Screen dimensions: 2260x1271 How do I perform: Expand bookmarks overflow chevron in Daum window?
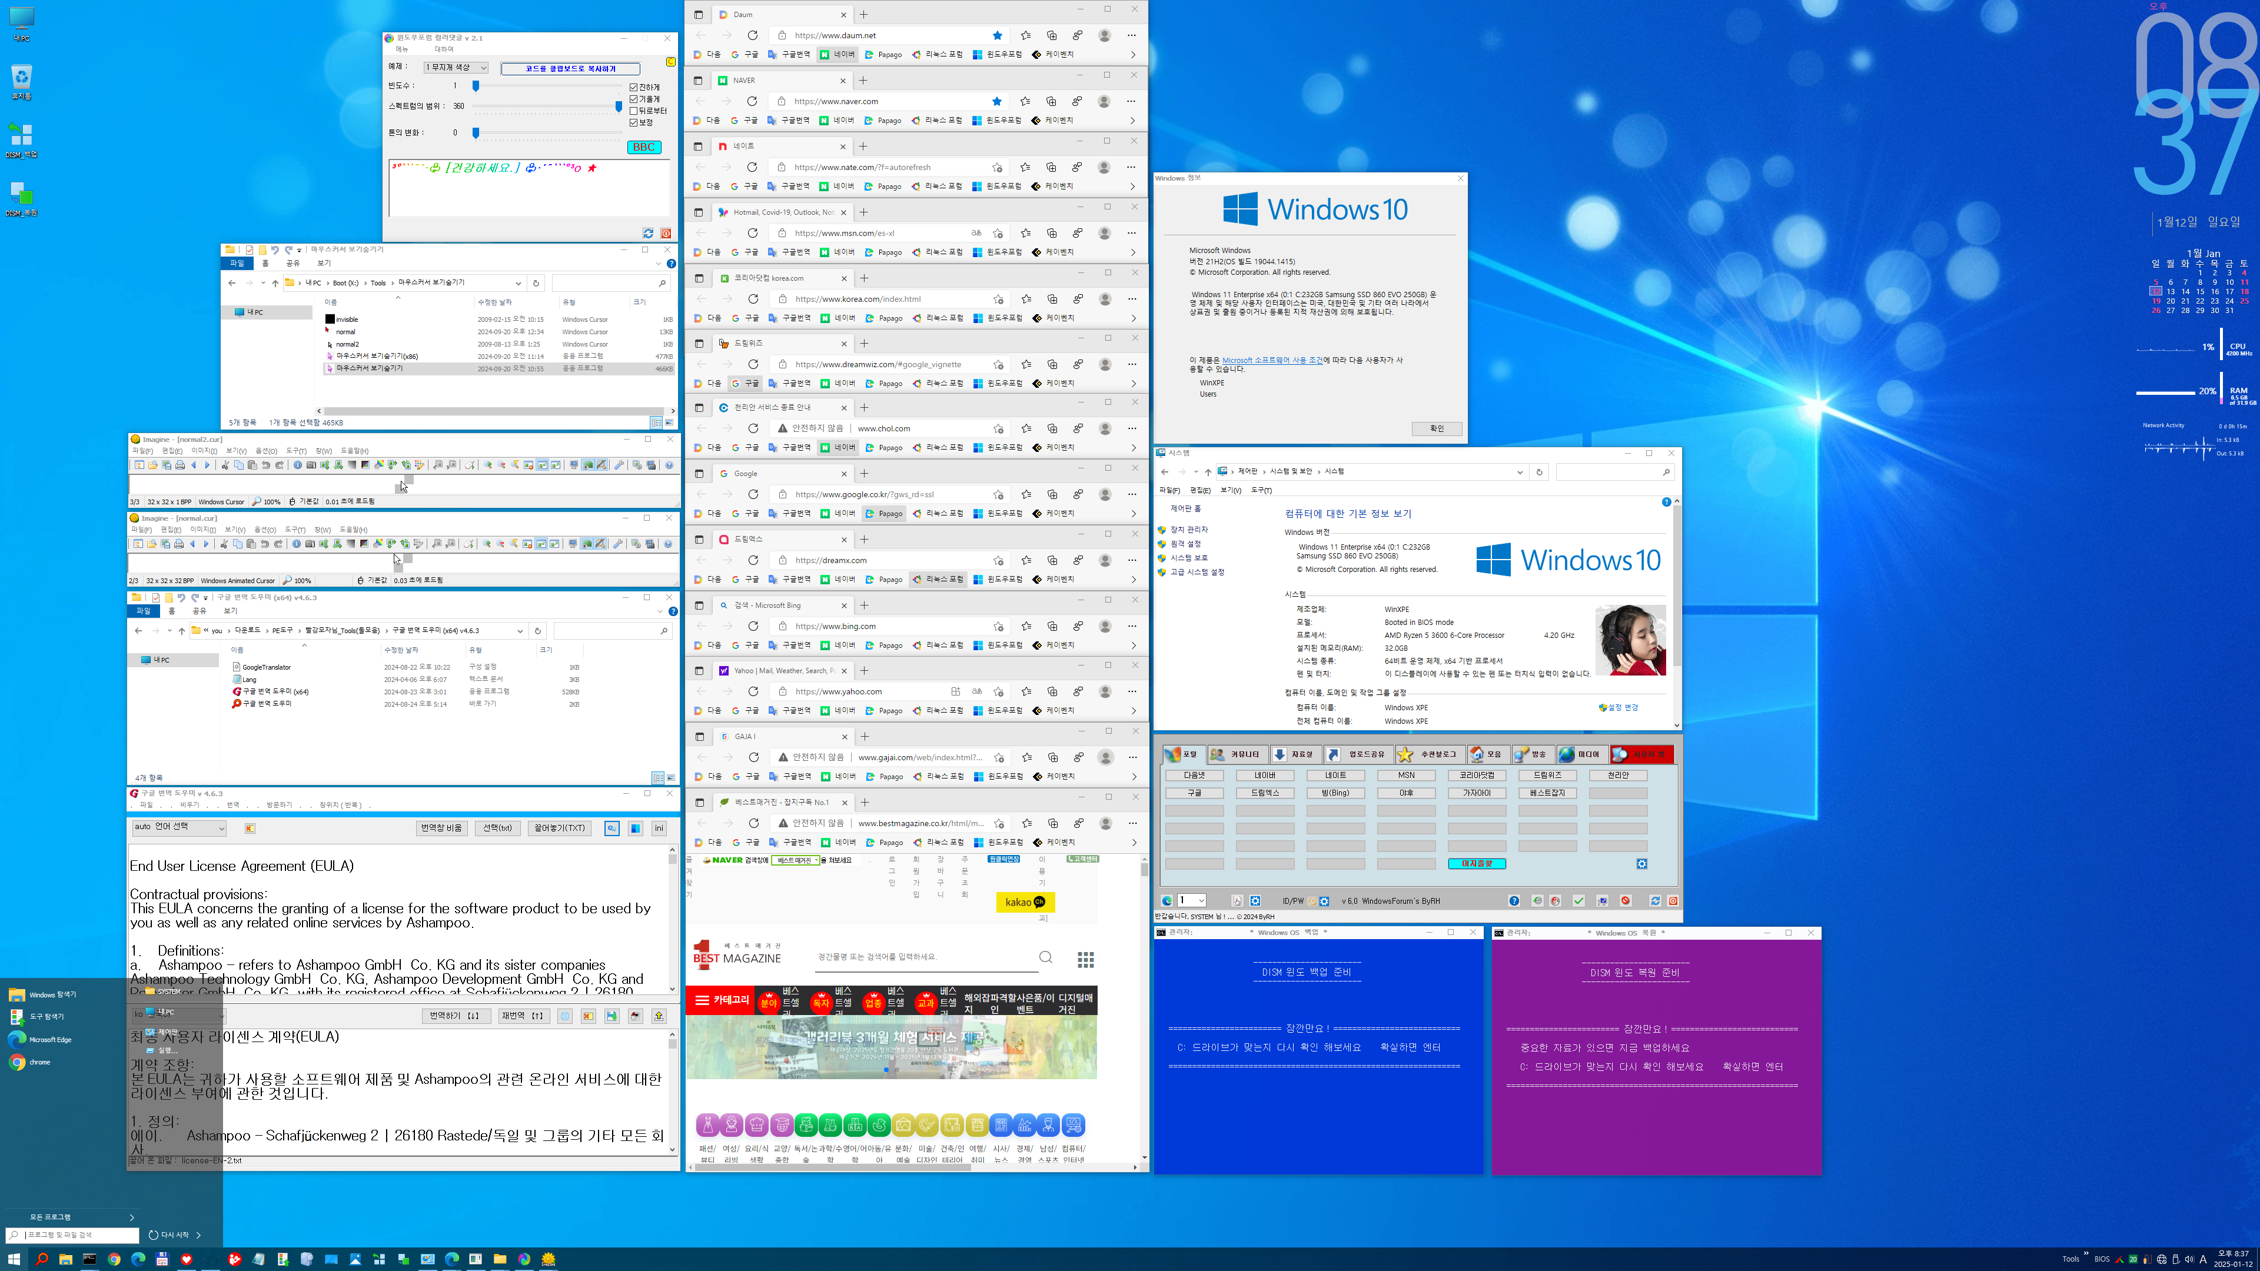[1132, 54]
